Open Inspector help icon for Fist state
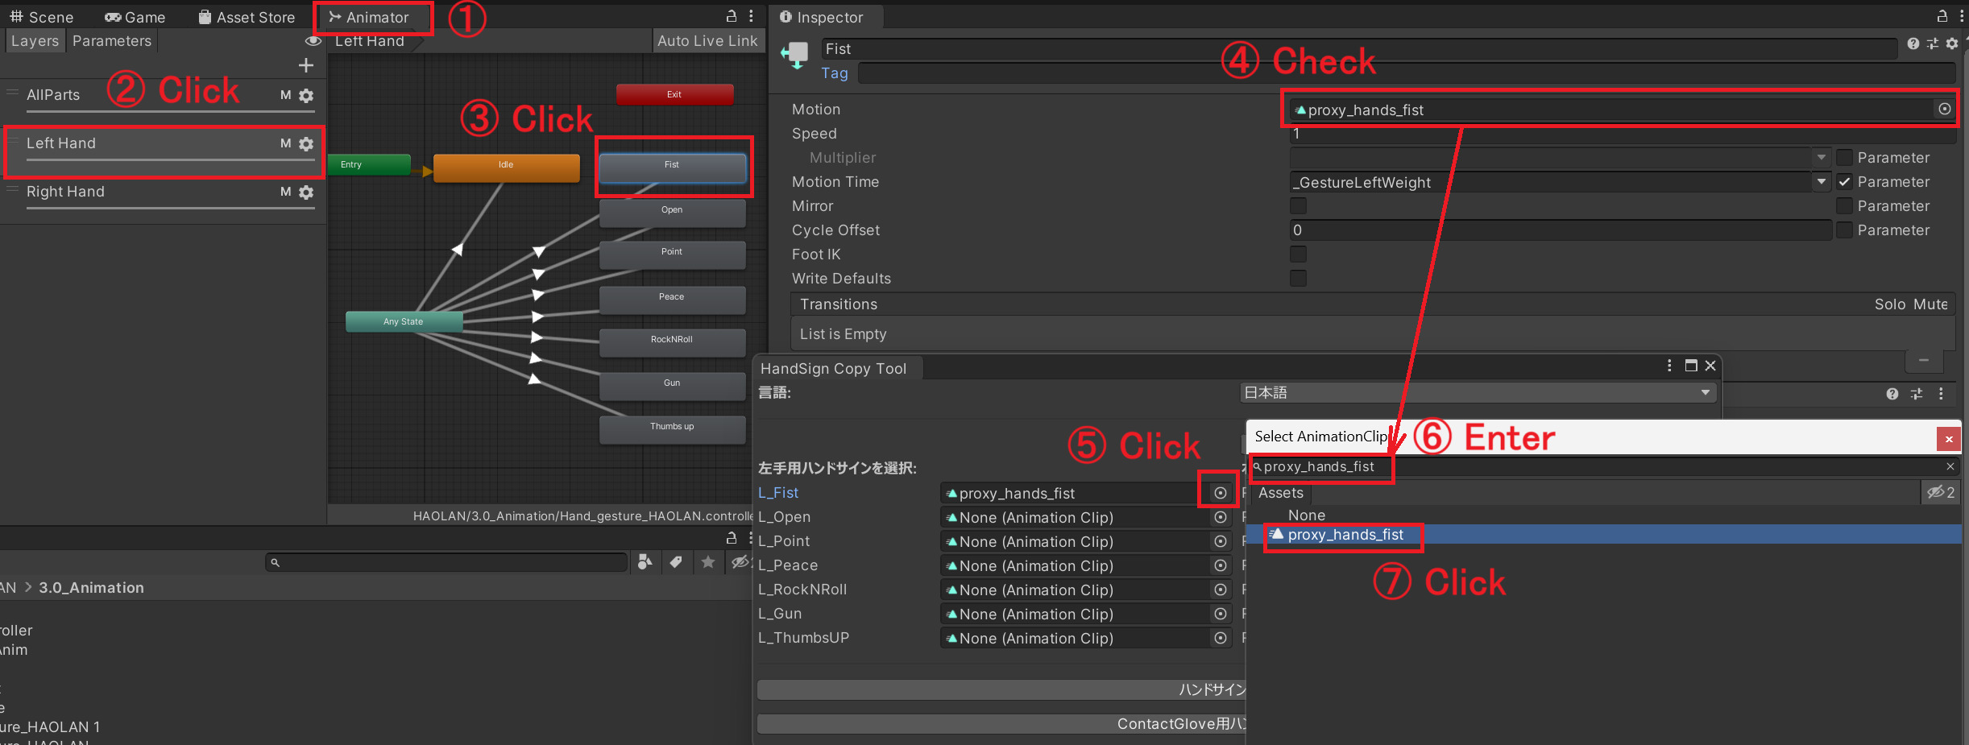Screen dimensions: 1969x745 tap(1913, 43)
